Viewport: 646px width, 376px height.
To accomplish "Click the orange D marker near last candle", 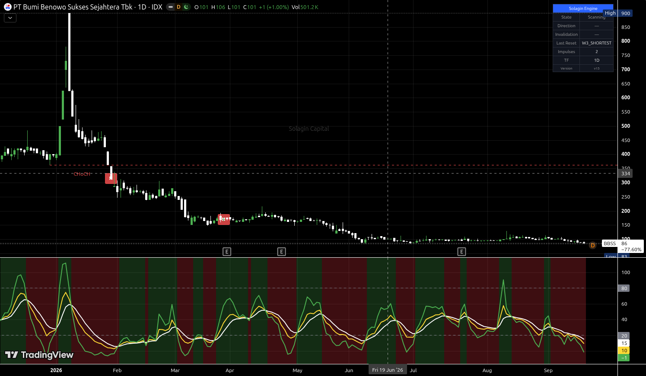I will pyautogui.click(x=592, y=245).
